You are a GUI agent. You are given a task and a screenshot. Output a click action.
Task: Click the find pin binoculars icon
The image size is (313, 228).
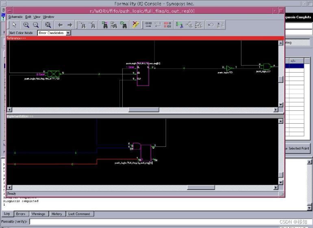(x=124, y=25)
